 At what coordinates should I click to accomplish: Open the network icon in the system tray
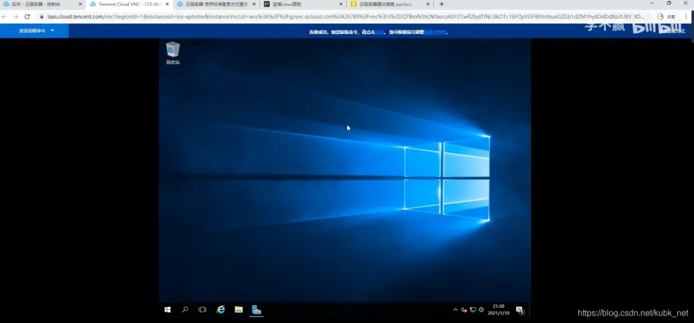(x=472, y=309)
